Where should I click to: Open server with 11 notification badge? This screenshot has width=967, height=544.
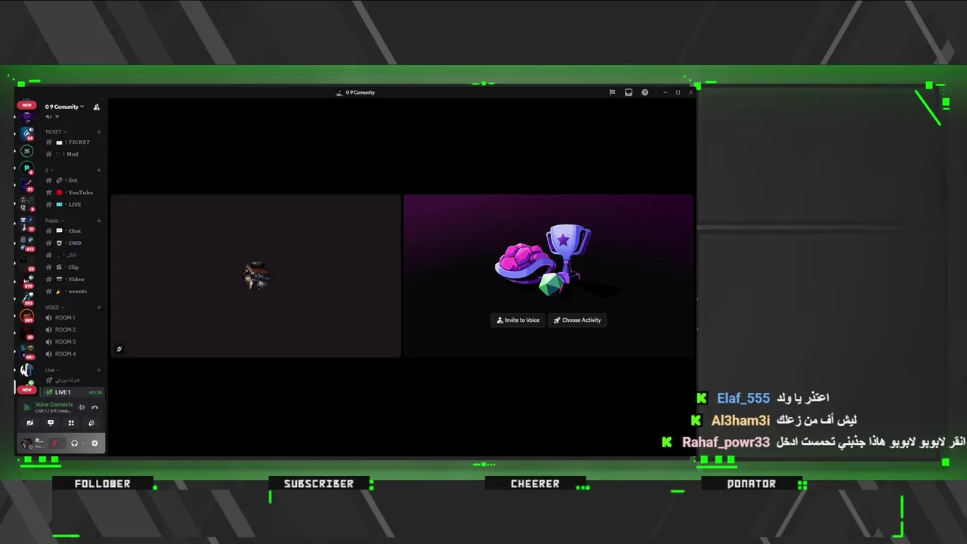[x=27, y=224]
